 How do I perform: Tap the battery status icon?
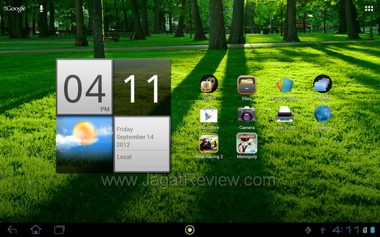tap(372, 230)
